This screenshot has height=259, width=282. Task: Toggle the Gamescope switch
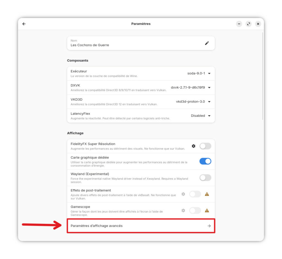[195, 210]
